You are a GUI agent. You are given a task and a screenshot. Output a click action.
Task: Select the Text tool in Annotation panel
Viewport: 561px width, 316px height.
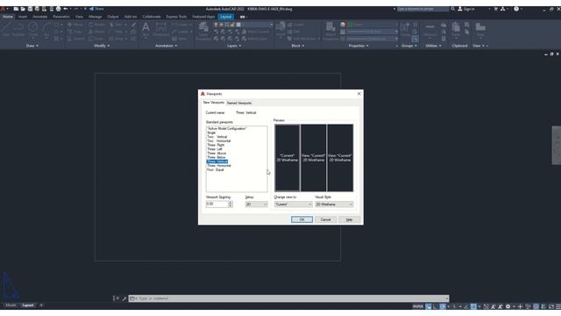point(146,29)
